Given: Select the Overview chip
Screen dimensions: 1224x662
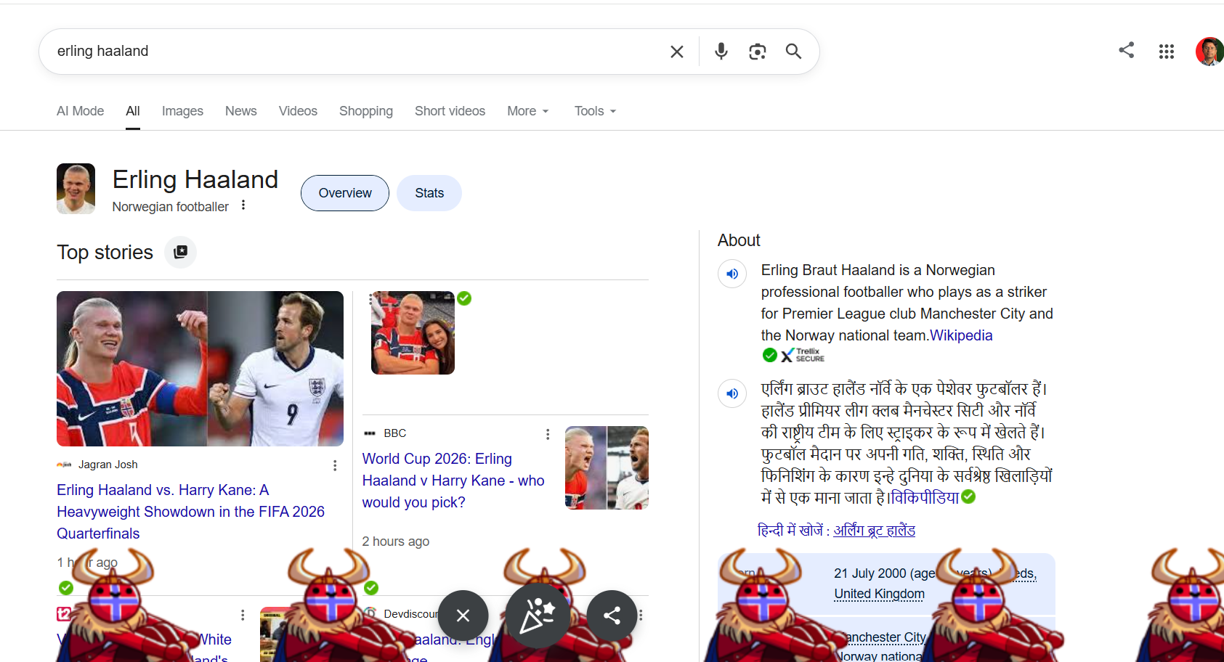Looking at the screenshot, I should 345,193.
